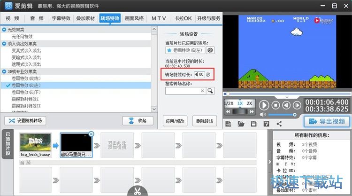
Task: Click the magnifier search icon
Action: click(210, 91)
